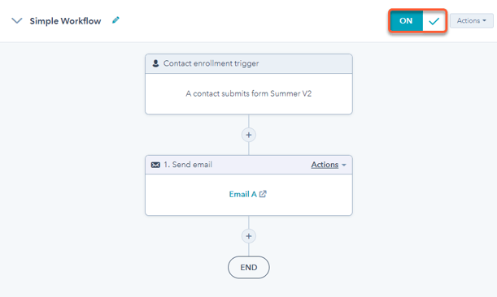The width and height of the screenshot is (497, 297).
Task: Click the caret next to Send email Actions
Action: pyautogui.click(x=344, y=165)
